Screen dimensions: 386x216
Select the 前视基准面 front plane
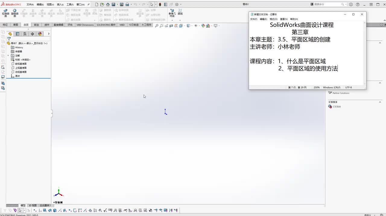(x=21, y=64)
